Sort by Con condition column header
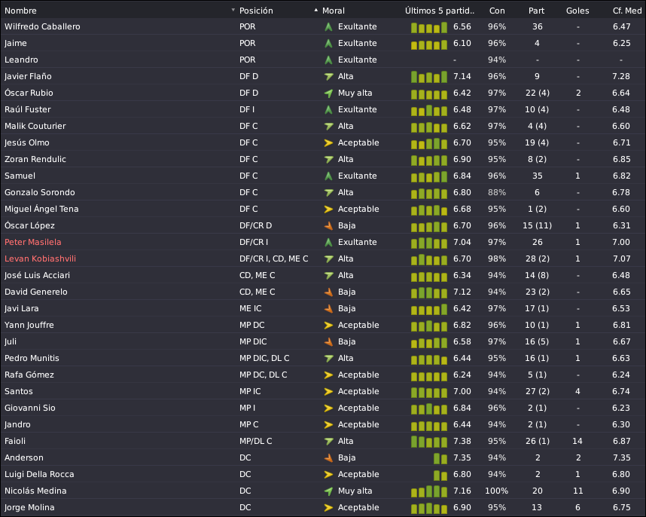Screen dimensions: 646x517 pyautogui.click(x=497, y=11)
